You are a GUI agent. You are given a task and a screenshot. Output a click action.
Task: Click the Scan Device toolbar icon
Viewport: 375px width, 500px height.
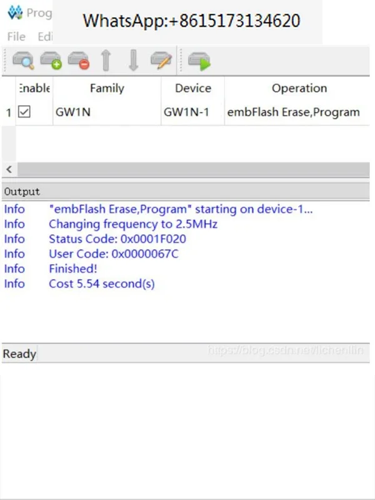23,60
